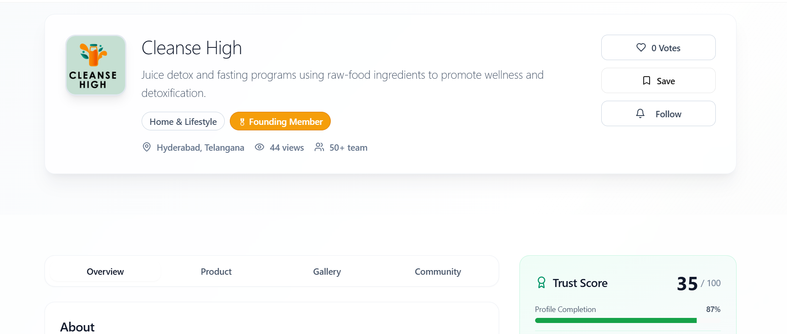787x334 pixels.
Task: Click the bell icon on Follow
Action: click(640, 113)
